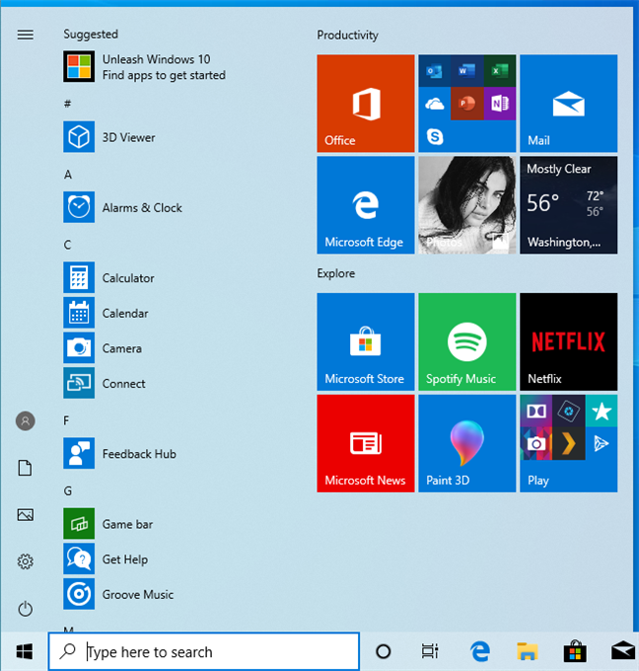
Task: Click the 'F' letter header
Action: pyautogui.click(x=66, y=420)
